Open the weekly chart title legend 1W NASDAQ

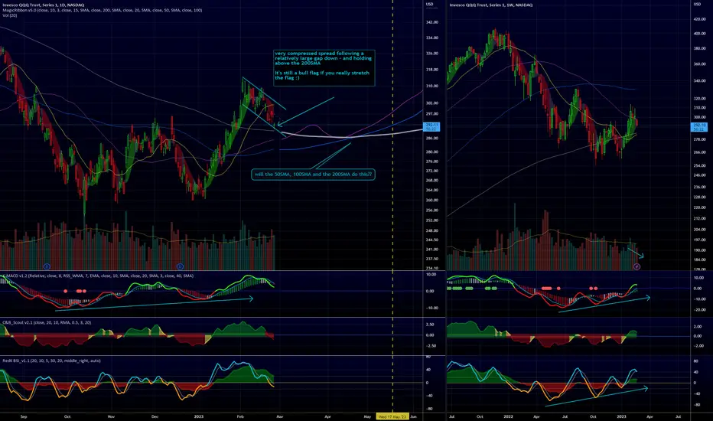[490, 5]
